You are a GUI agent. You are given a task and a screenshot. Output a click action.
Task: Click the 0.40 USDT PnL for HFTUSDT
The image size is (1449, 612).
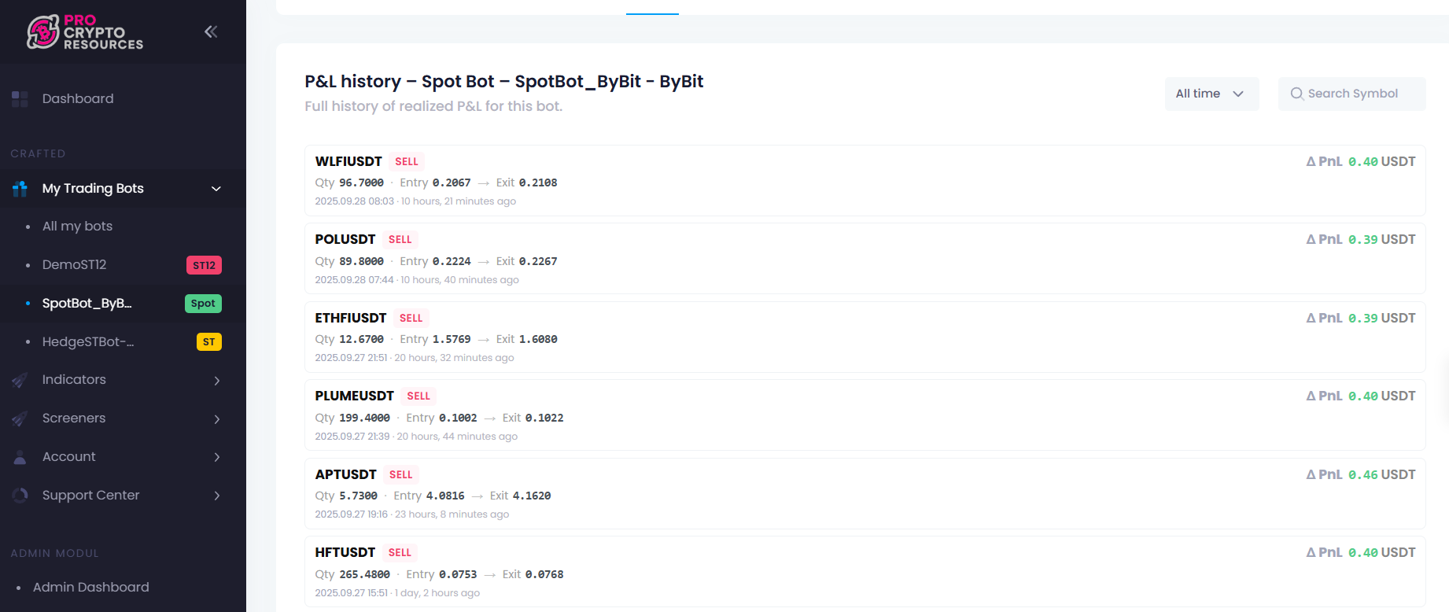[x=1381, y=552]
